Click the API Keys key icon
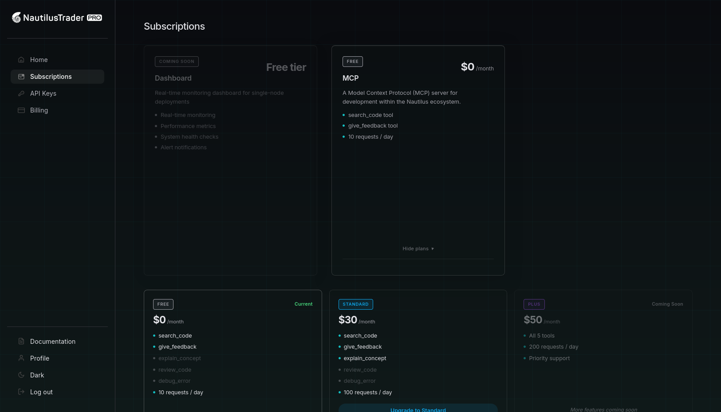This screenshot has height=412, width=721. click(x=21, y=93)
